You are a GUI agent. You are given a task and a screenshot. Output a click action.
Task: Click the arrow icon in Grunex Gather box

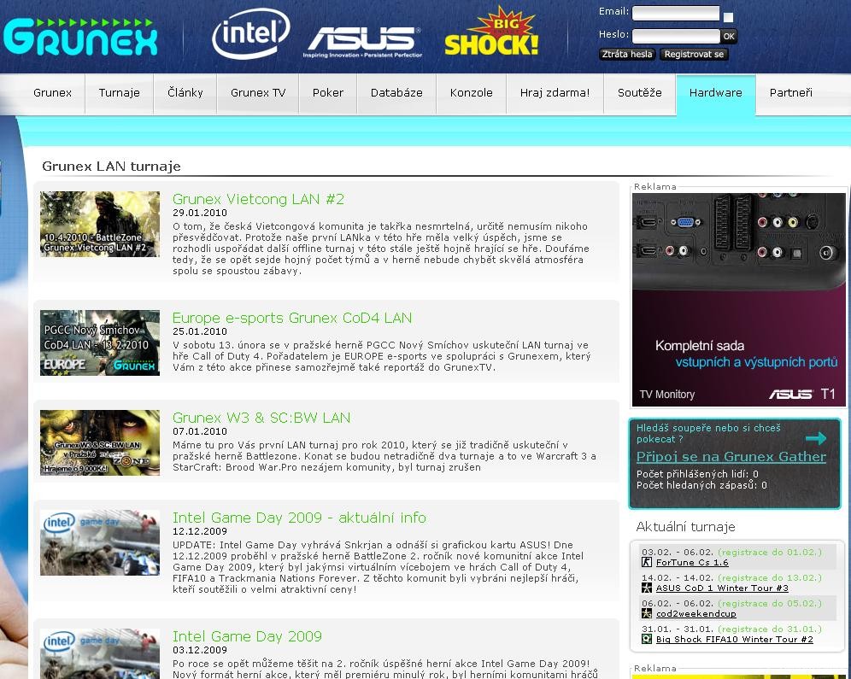click(x=816, y=437)
